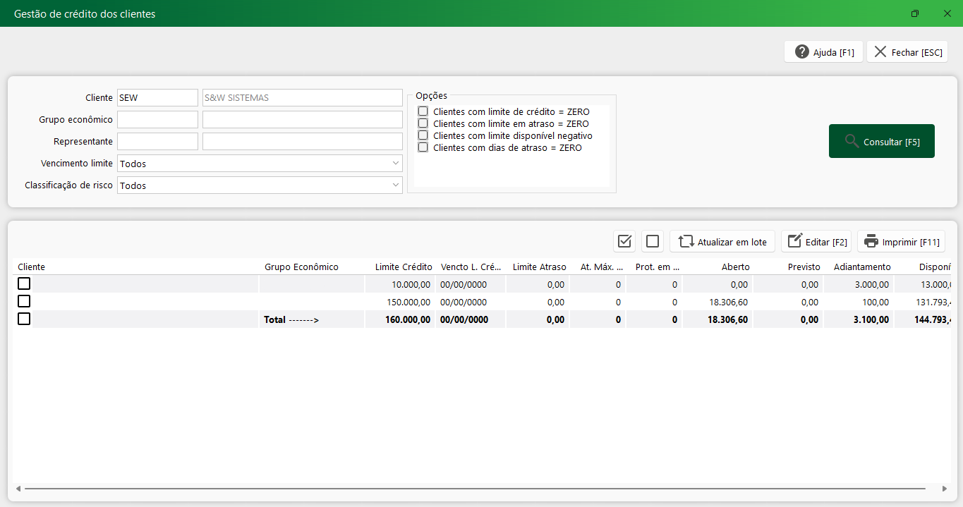Image resolution: width=963 pixels, height=507 pixels.
Task: Edit selected record with Editar [F2]
Action: tap(816, 241)
